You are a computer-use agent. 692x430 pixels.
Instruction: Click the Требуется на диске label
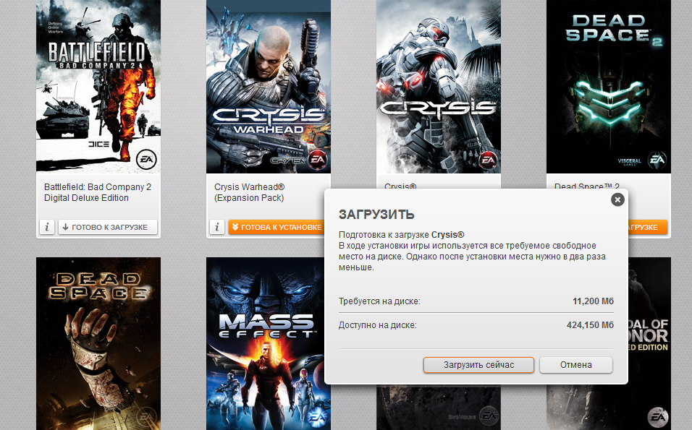pyautogui.click(x=379, y=301)
